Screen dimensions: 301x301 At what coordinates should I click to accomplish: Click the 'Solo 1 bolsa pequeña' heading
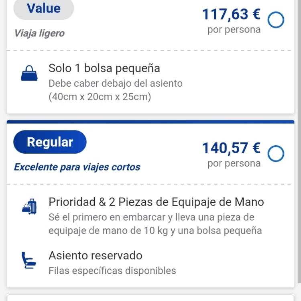pos(104,68)
